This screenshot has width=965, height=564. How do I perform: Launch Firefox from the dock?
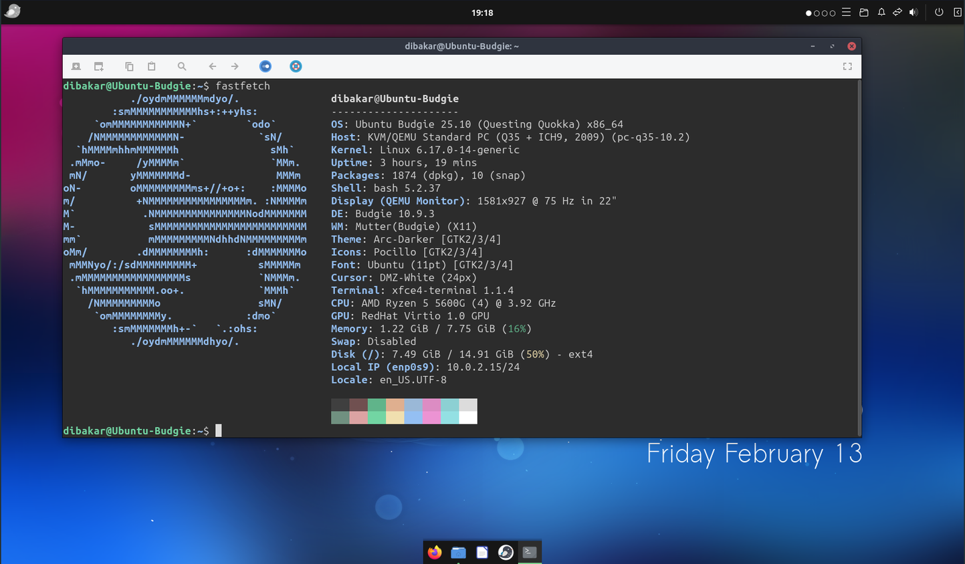[435, 552]
